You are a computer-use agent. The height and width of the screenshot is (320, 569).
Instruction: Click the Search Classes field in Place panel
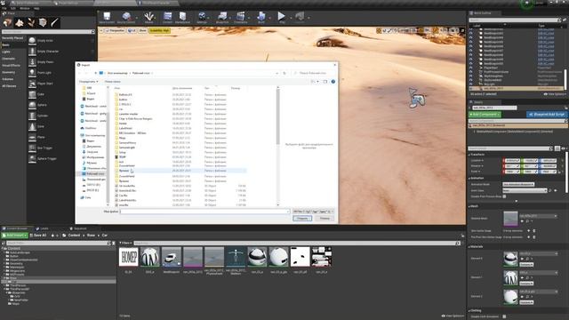[x=49, y=32]
